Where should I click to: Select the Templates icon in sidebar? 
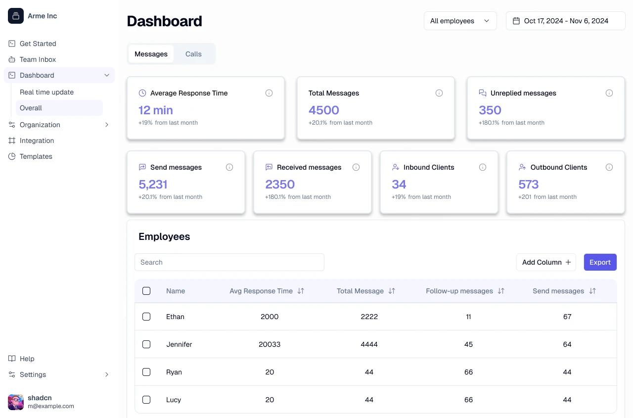[x=11, y=156]
